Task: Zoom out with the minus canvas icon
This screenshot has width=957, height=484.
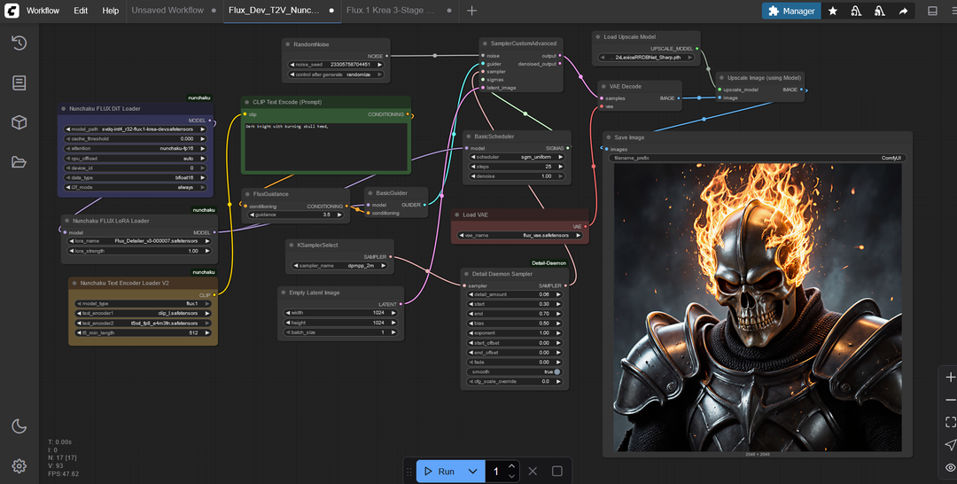Action: (x=950, y=400)
